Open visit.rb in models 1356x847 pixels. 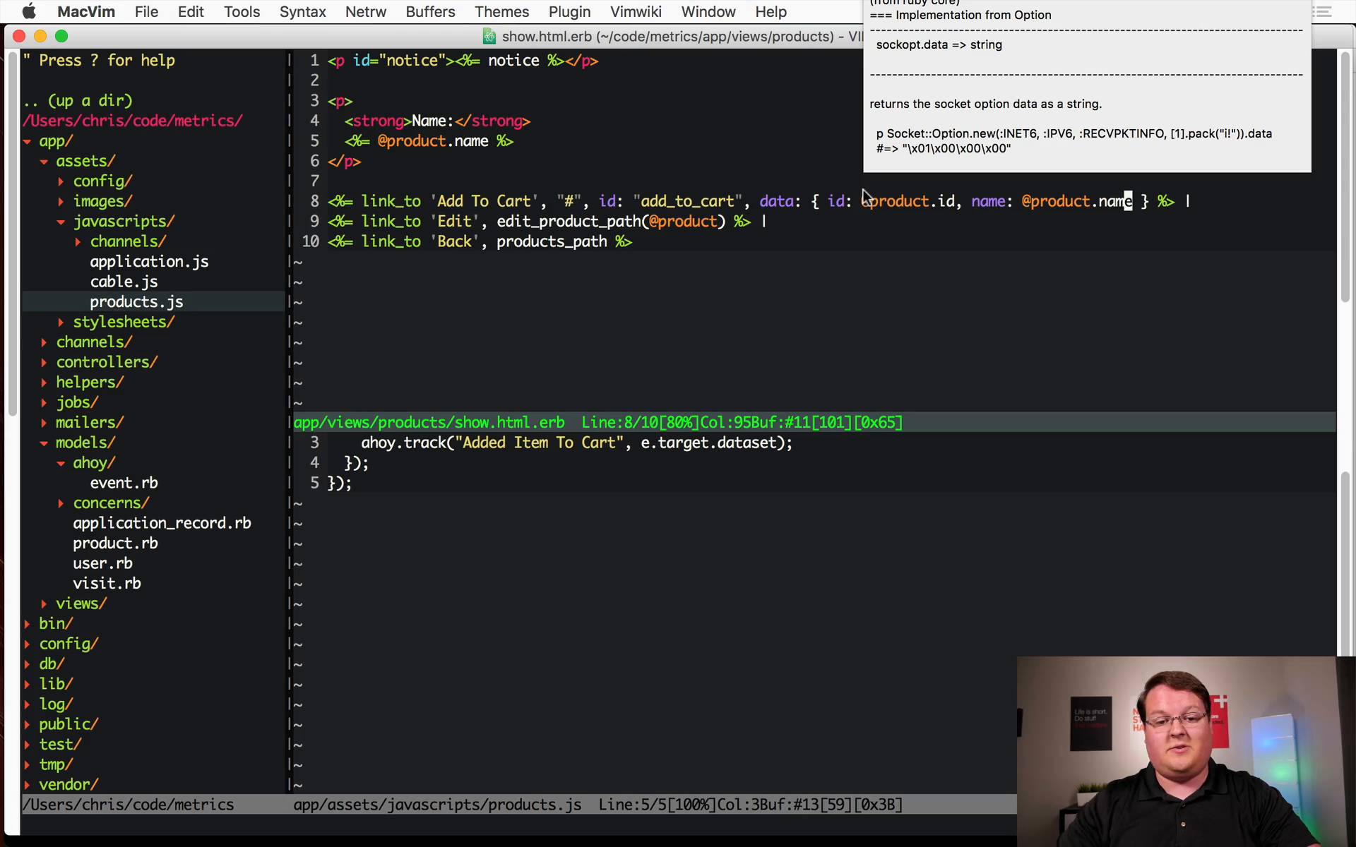(x=107, y=584)
